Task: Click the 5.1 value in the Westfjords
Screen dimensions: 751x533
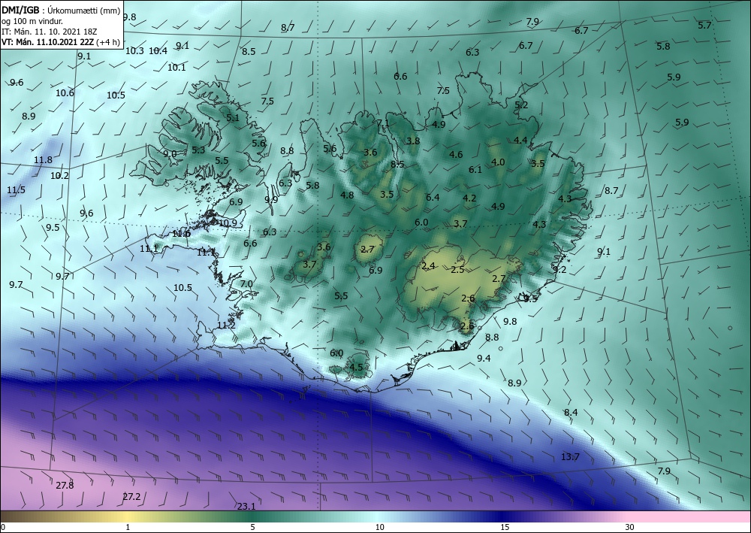Action: point(232,117)
